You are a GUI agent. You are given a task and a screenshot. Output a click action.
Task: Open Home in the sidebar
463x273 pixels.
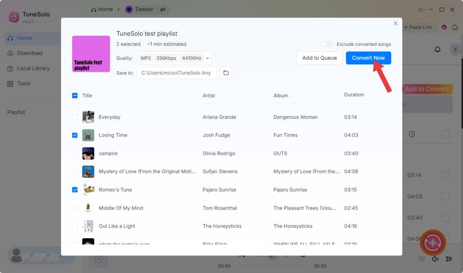32,38
